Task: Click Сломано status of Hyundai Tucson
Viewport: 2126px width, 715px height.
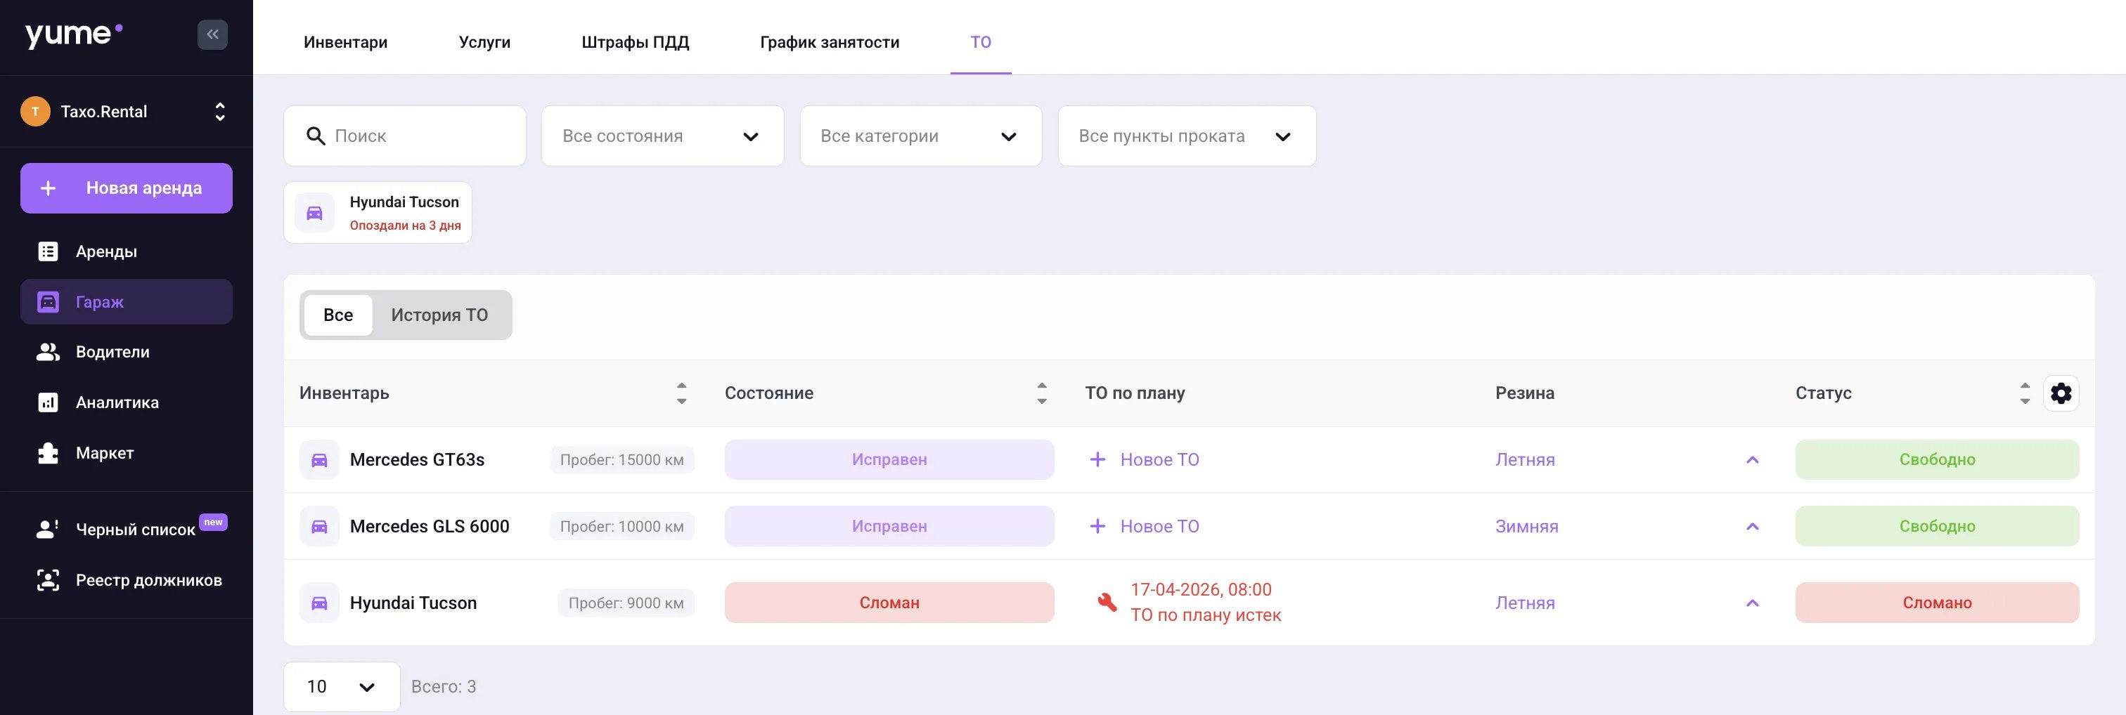Action: tap(1937, 603)
